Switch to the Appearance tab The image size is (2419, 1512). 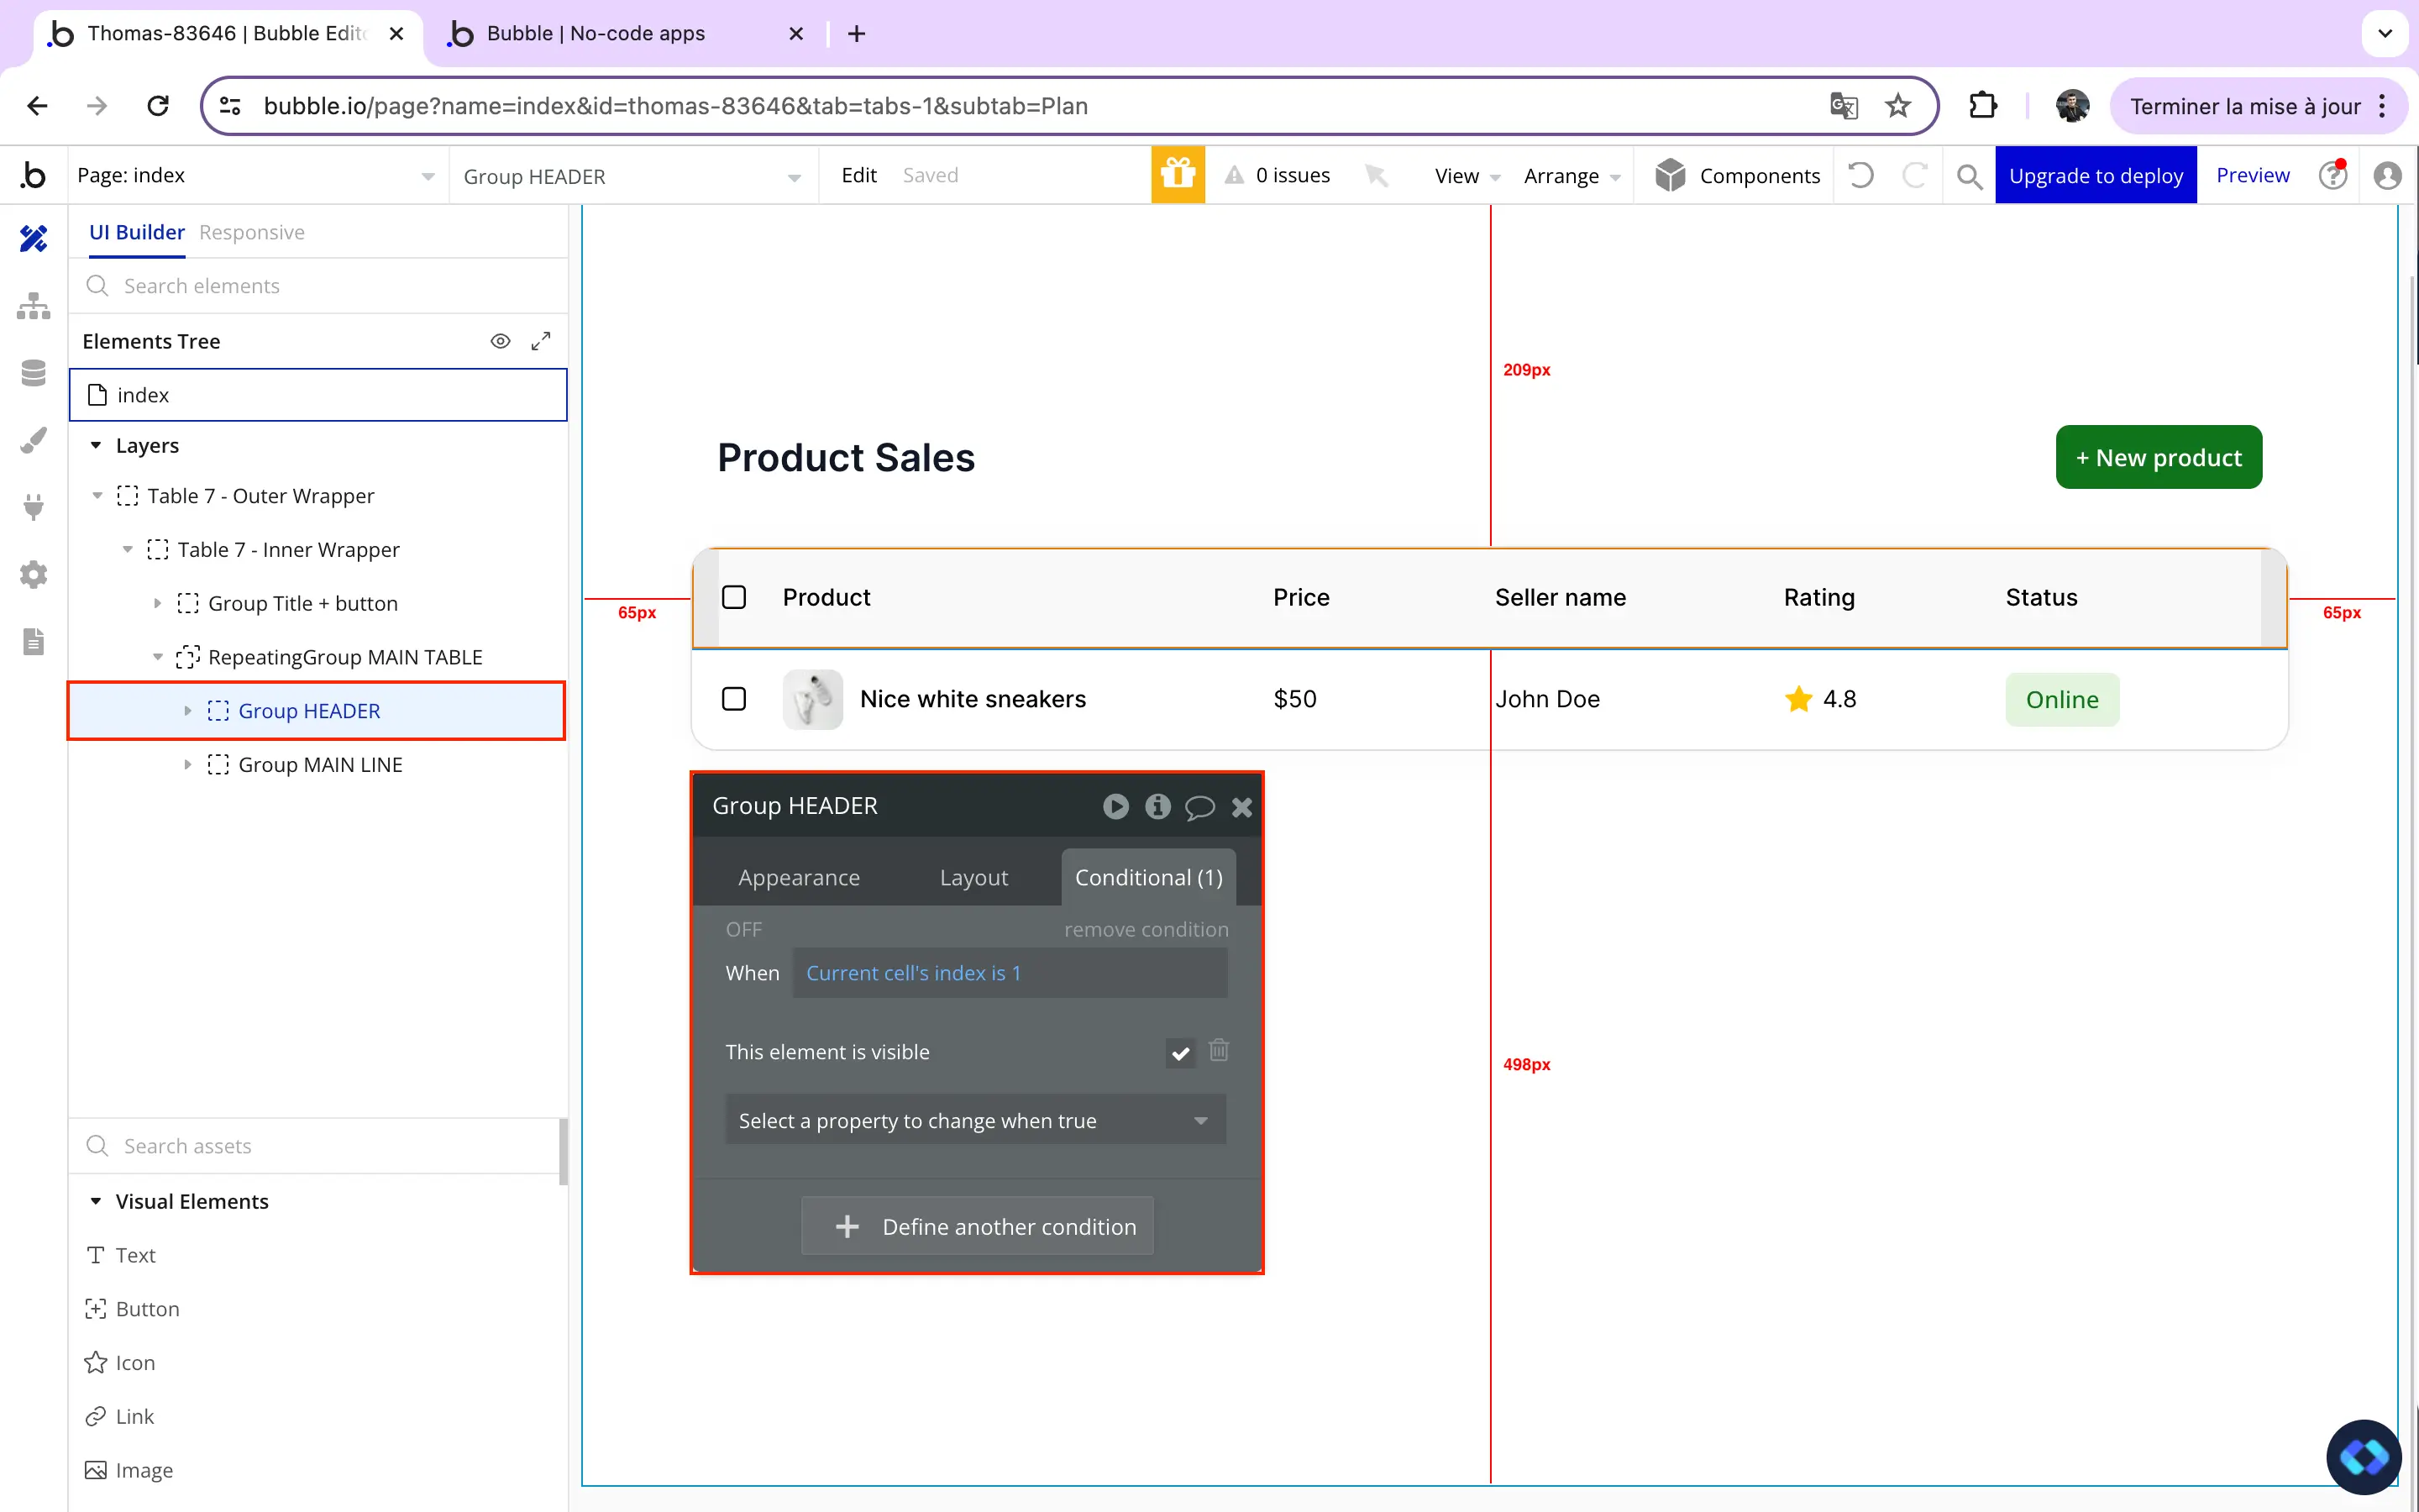pos(799,877)
